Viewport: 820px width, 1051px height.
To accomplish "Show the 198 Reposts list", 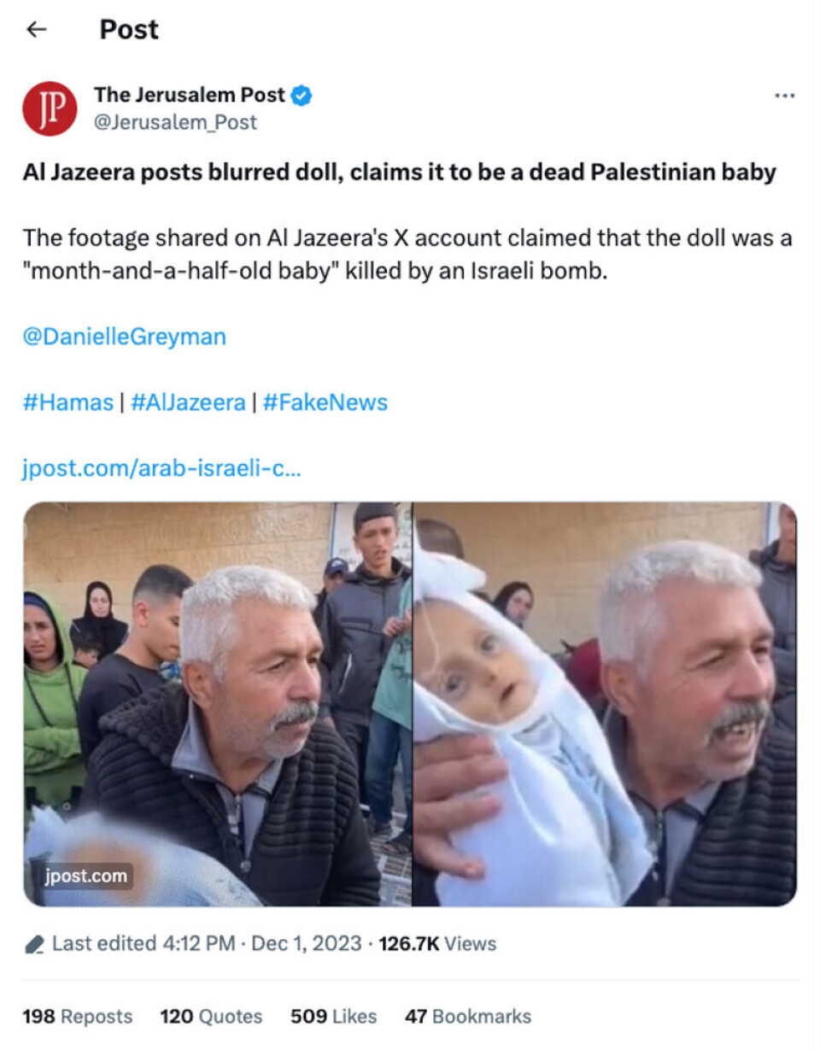I will (x=77, y=1017).
